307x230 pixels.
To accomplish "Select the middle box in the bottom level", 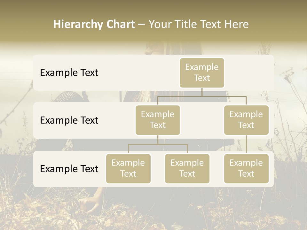I will pyautogui.click(x=187, y=168).
